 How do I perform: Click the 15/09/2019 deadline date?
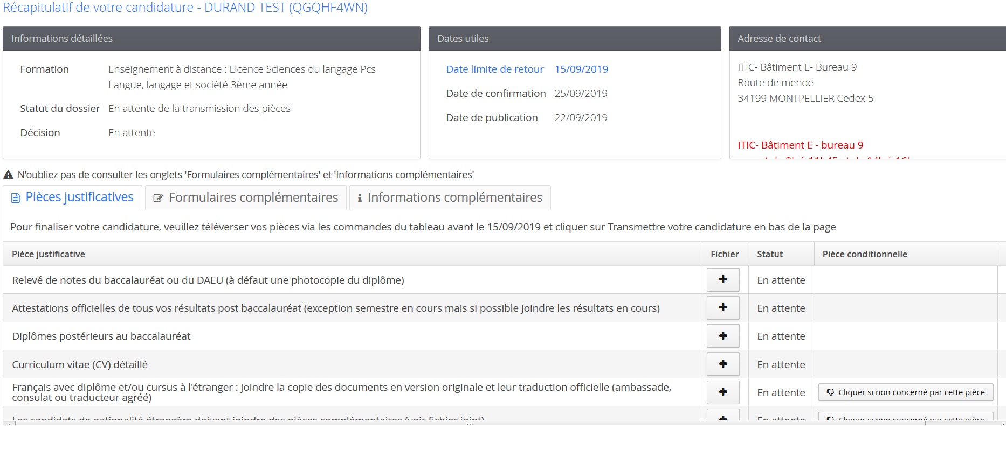[x=581, y=69]
